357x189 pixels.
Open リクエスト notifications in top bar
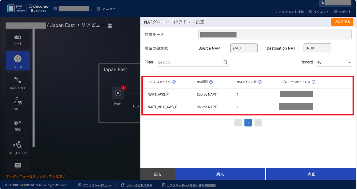(319, 12)
